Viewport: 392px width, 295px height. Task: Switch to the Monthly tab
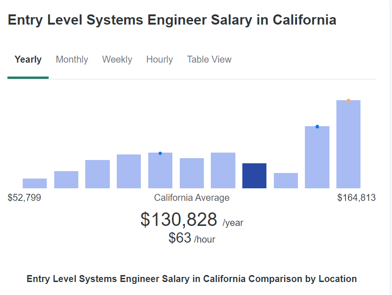pyautogui.click(x=72, y=59)
